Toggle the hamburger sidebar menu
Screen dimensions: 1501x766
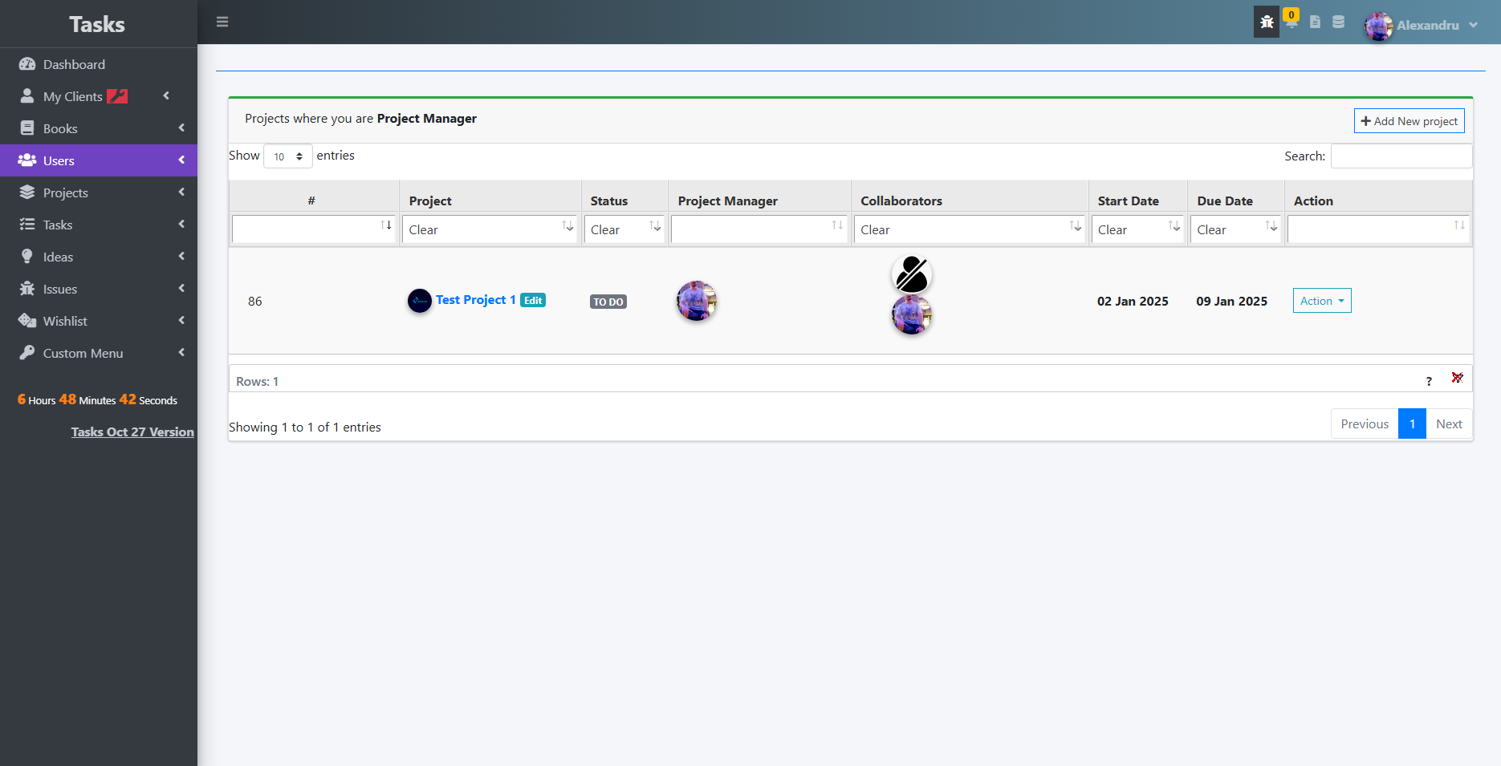pyautogui.click(x=222, y=22)
